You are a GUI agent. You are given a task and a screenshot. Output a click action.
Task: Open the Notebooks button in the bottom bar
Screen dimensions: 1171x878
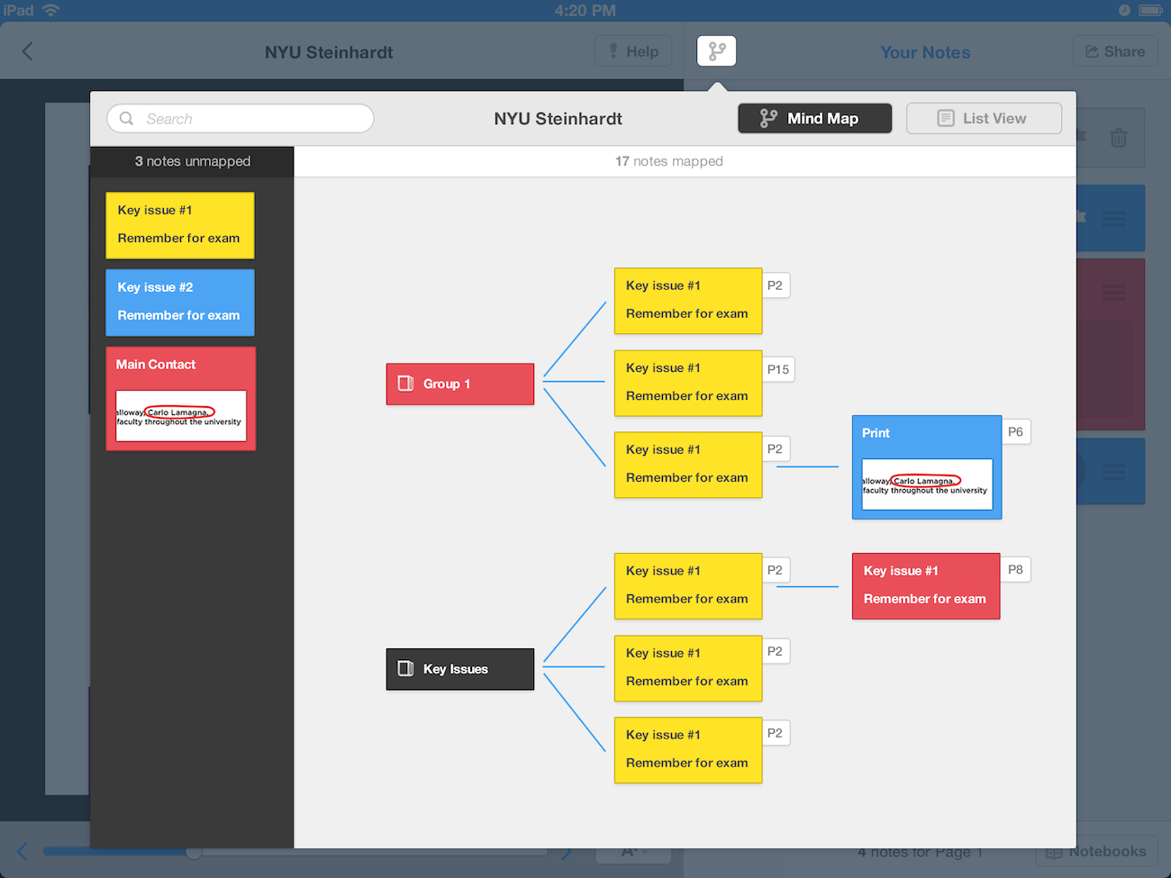point(1096,852)
